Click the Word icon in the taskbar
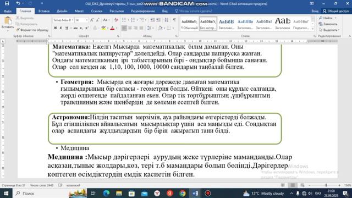Image resolution: width=352 pixels, height=198 pixels. click(x=195, y=193)
